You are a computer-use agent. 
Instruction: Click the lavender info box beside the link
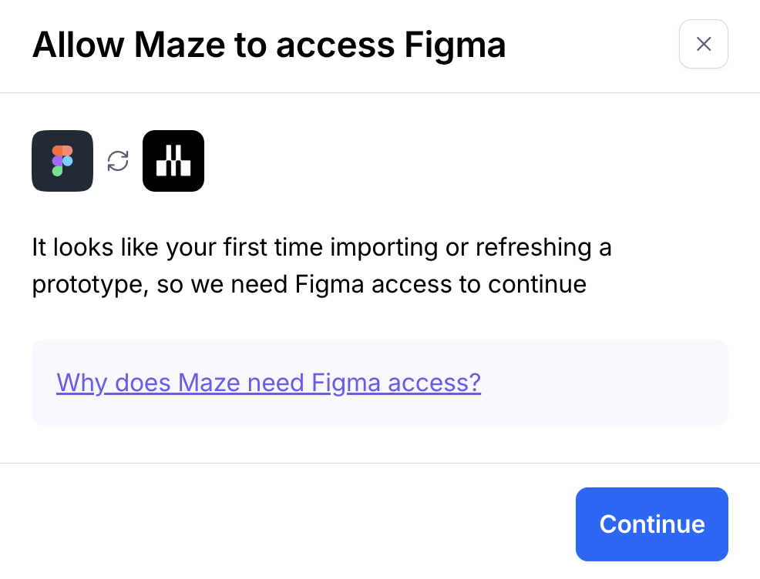tap(601, 382)
